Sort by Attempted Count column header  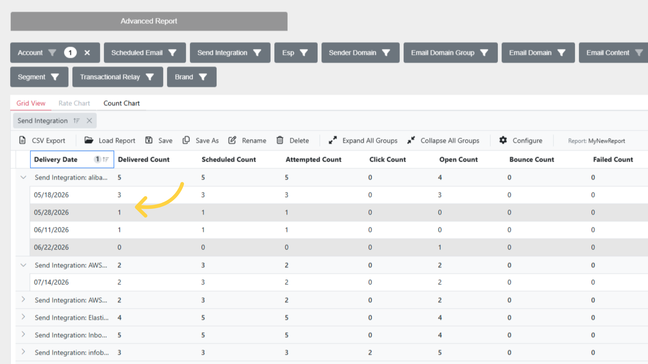pos(313,160)
